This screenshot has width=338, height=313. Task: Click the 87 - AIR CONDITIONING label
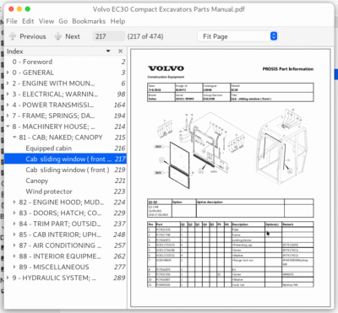(60, 246)
